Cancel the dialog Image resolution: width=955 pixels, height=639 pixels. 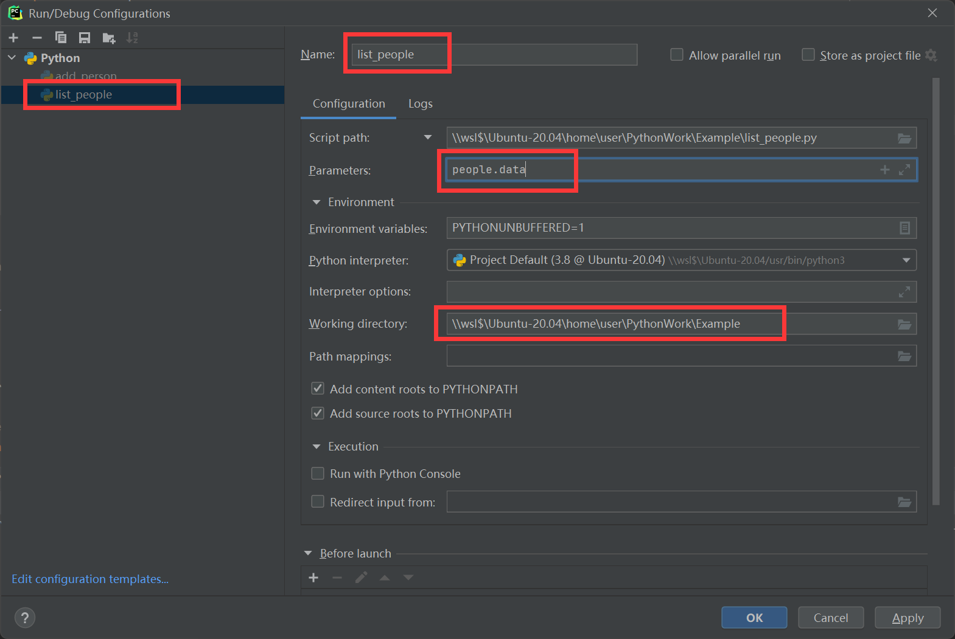pos(831,618)
